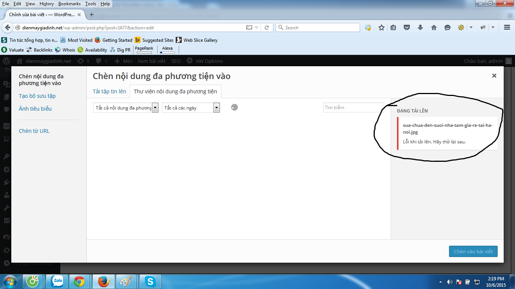Image resolution: width=515 pixels, height=289 pixels.
Task: Click Tạo bộ sưu tập link
Action: (x=37, y=96)
